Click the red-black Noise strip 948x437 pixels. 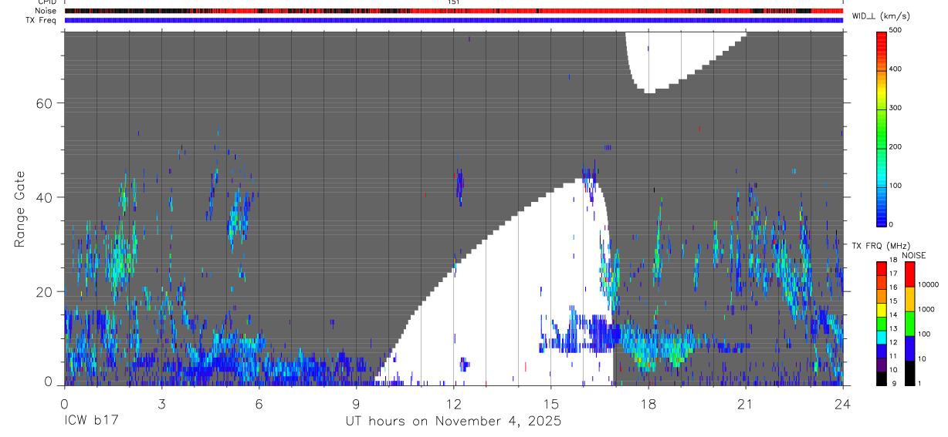coord(454,11)
